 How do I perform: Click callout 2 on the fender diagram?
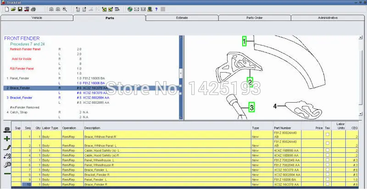click(250, 82)
